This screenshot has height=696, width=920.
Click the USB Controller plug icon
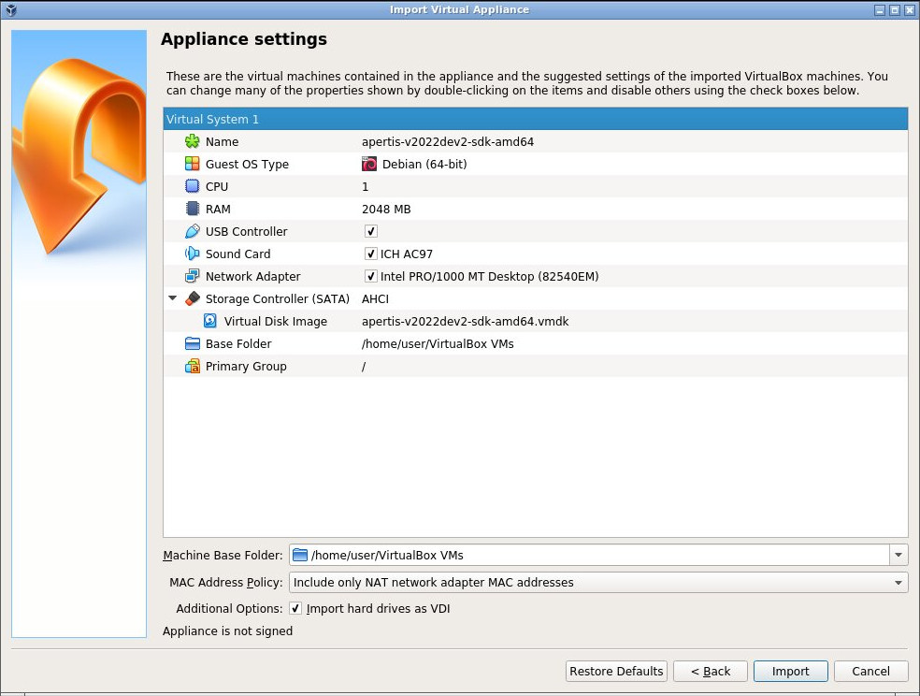point(192,231)
